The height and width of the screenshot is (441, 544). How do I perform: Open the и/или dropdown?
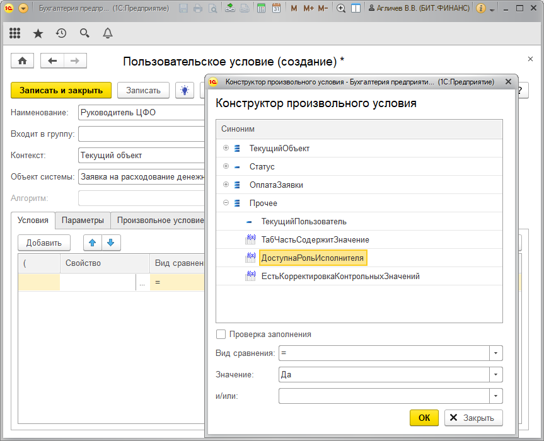(496, 396)
